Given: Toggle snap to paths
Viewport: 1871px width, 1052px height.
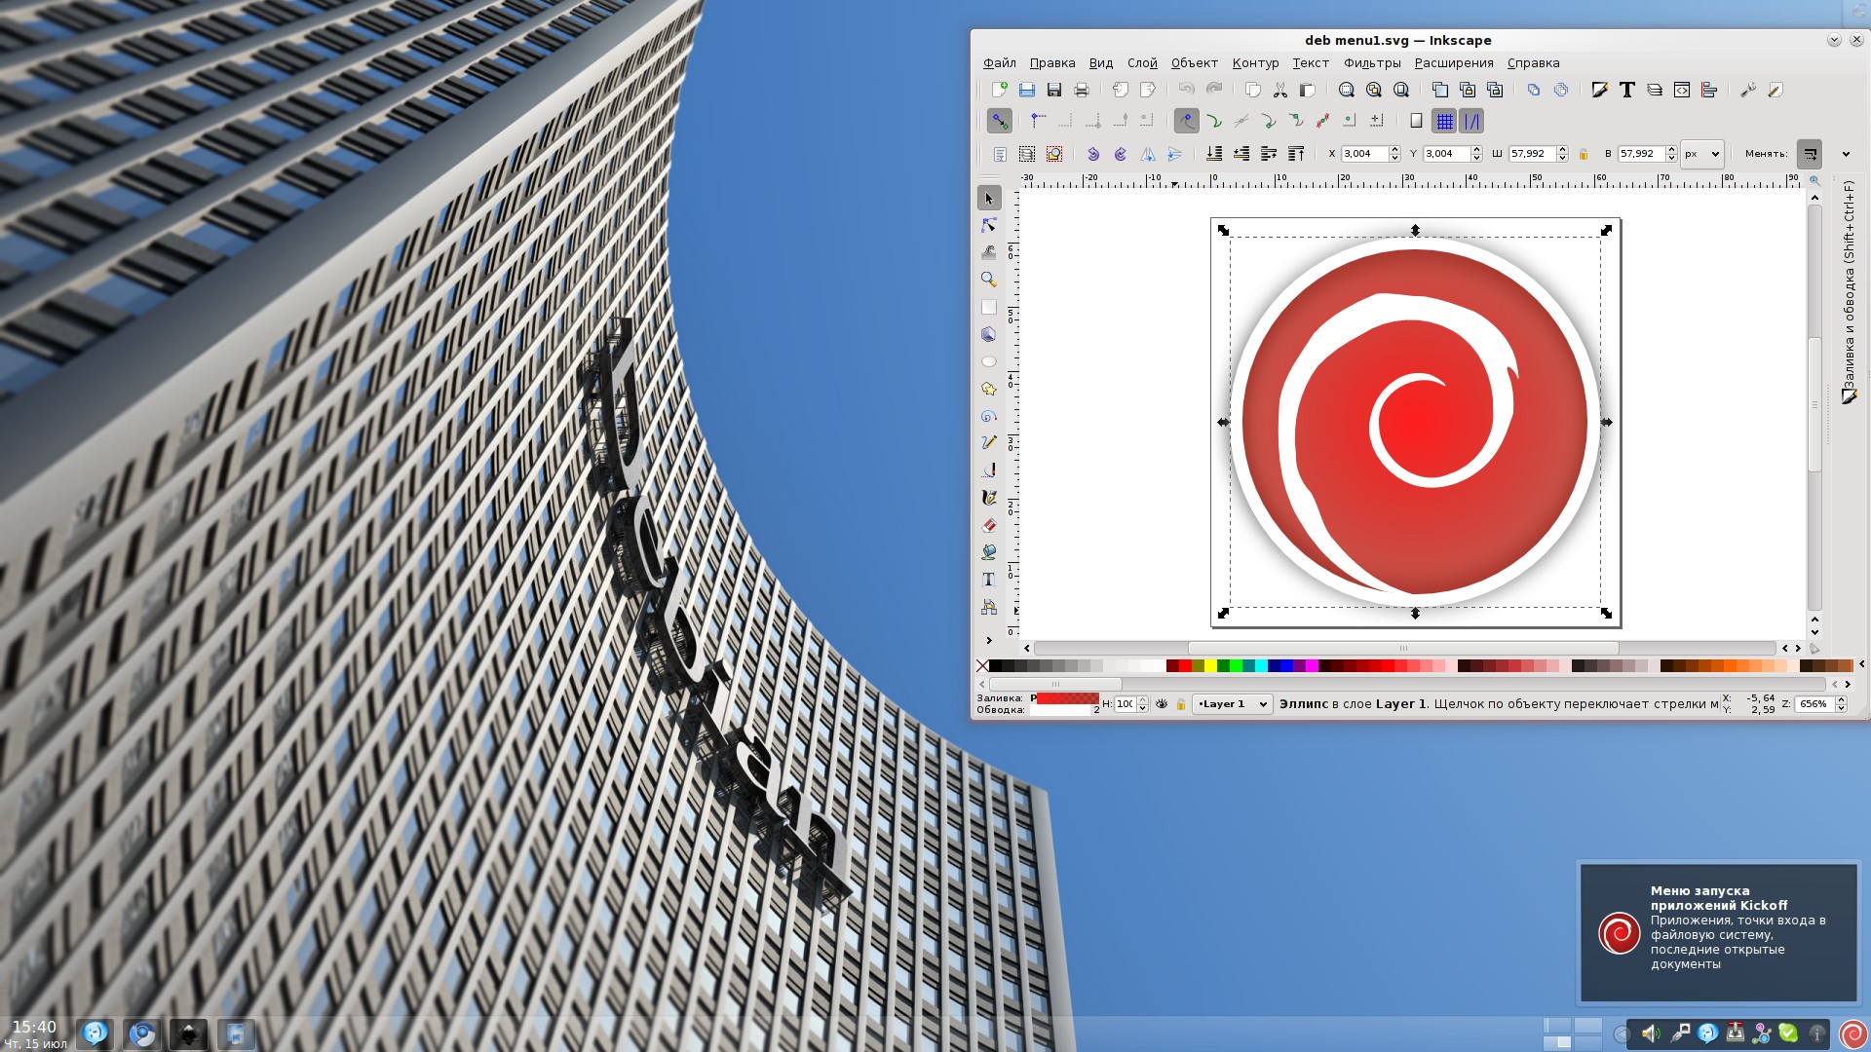Looking at the screenshot, I should pyautogui.click(x=1213, y=121).
